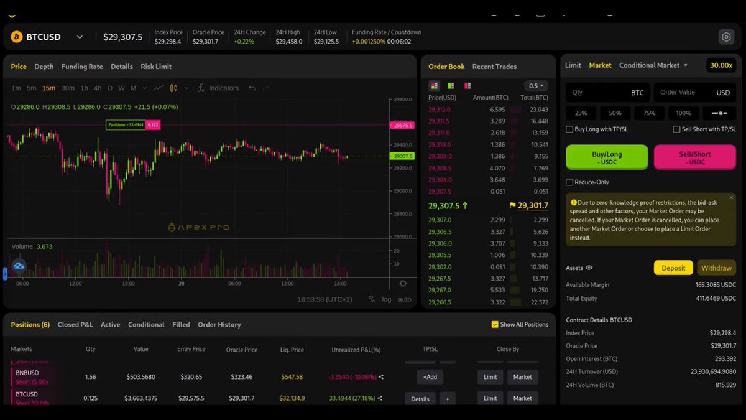
Task: Open the Conditional Market order type dropdown
Action: pyautogui.click(x=653, y=65)
